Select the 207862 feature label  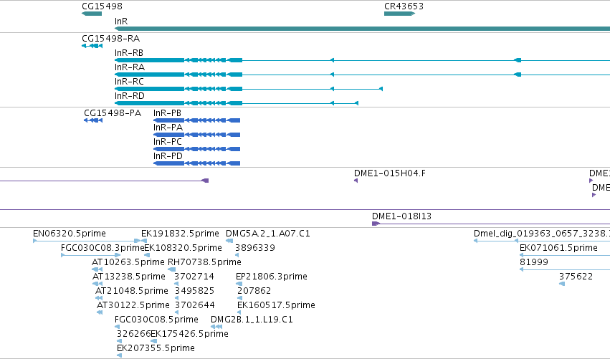pos(254,291)
